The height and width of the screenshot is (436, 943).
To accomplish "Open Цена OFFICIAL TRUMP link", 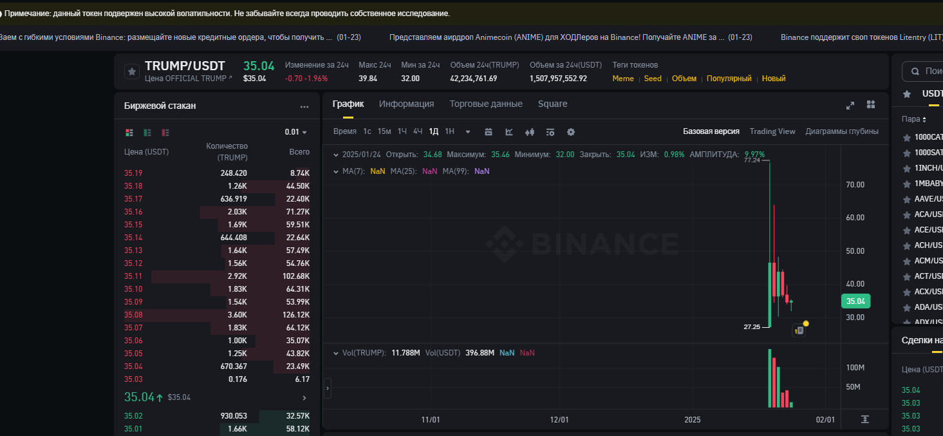I will click(189, 79).
